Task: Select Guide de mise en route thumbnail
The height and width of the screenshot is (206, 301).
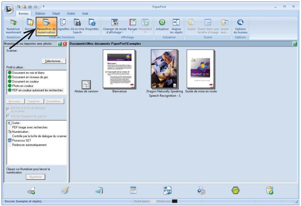Action: click(201, 69)
